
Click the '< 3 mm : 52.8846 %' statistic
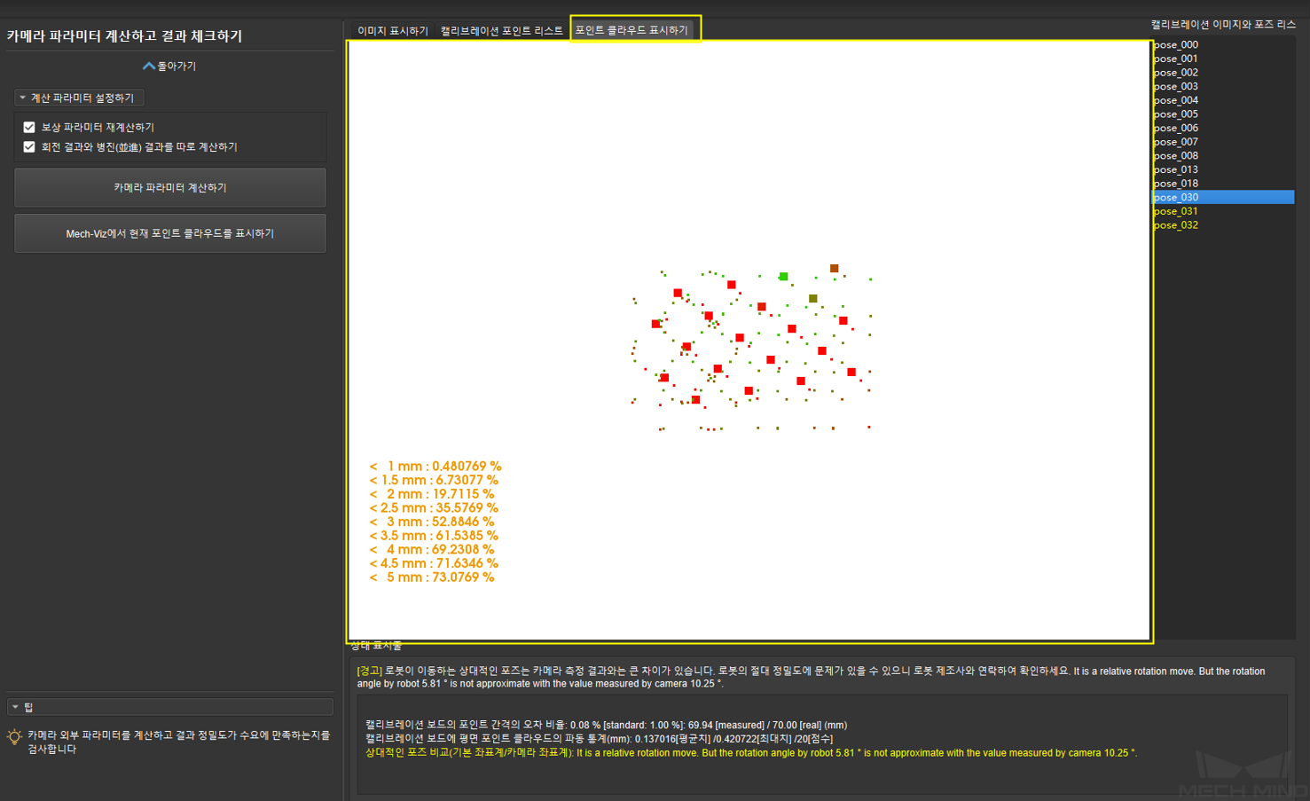(x=432, y=522)
